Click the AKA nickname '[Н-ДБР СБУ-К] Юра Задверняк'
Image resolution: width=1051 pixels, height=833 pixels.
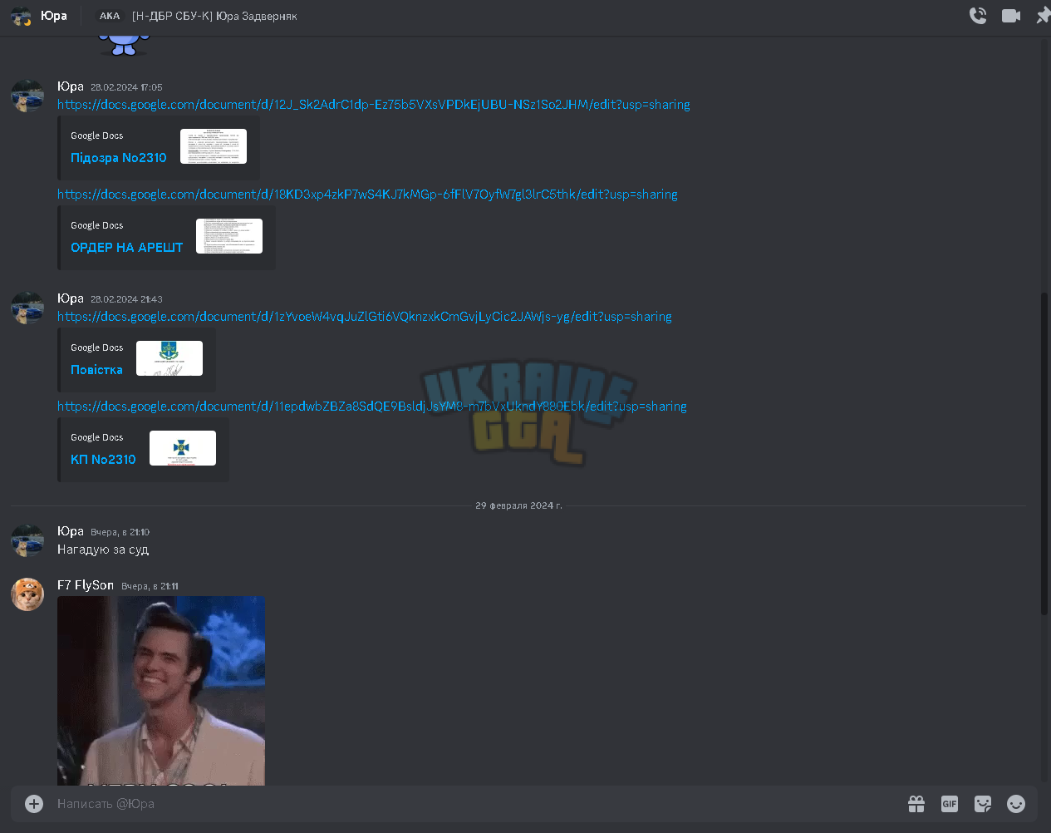pyautogui.click(x=214, y=16)
